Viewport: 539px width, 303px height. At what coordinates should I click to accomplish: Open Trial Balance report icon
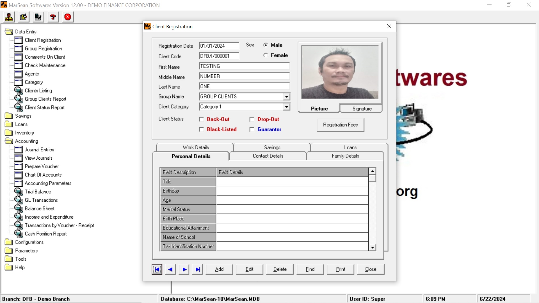click(19, 192)
